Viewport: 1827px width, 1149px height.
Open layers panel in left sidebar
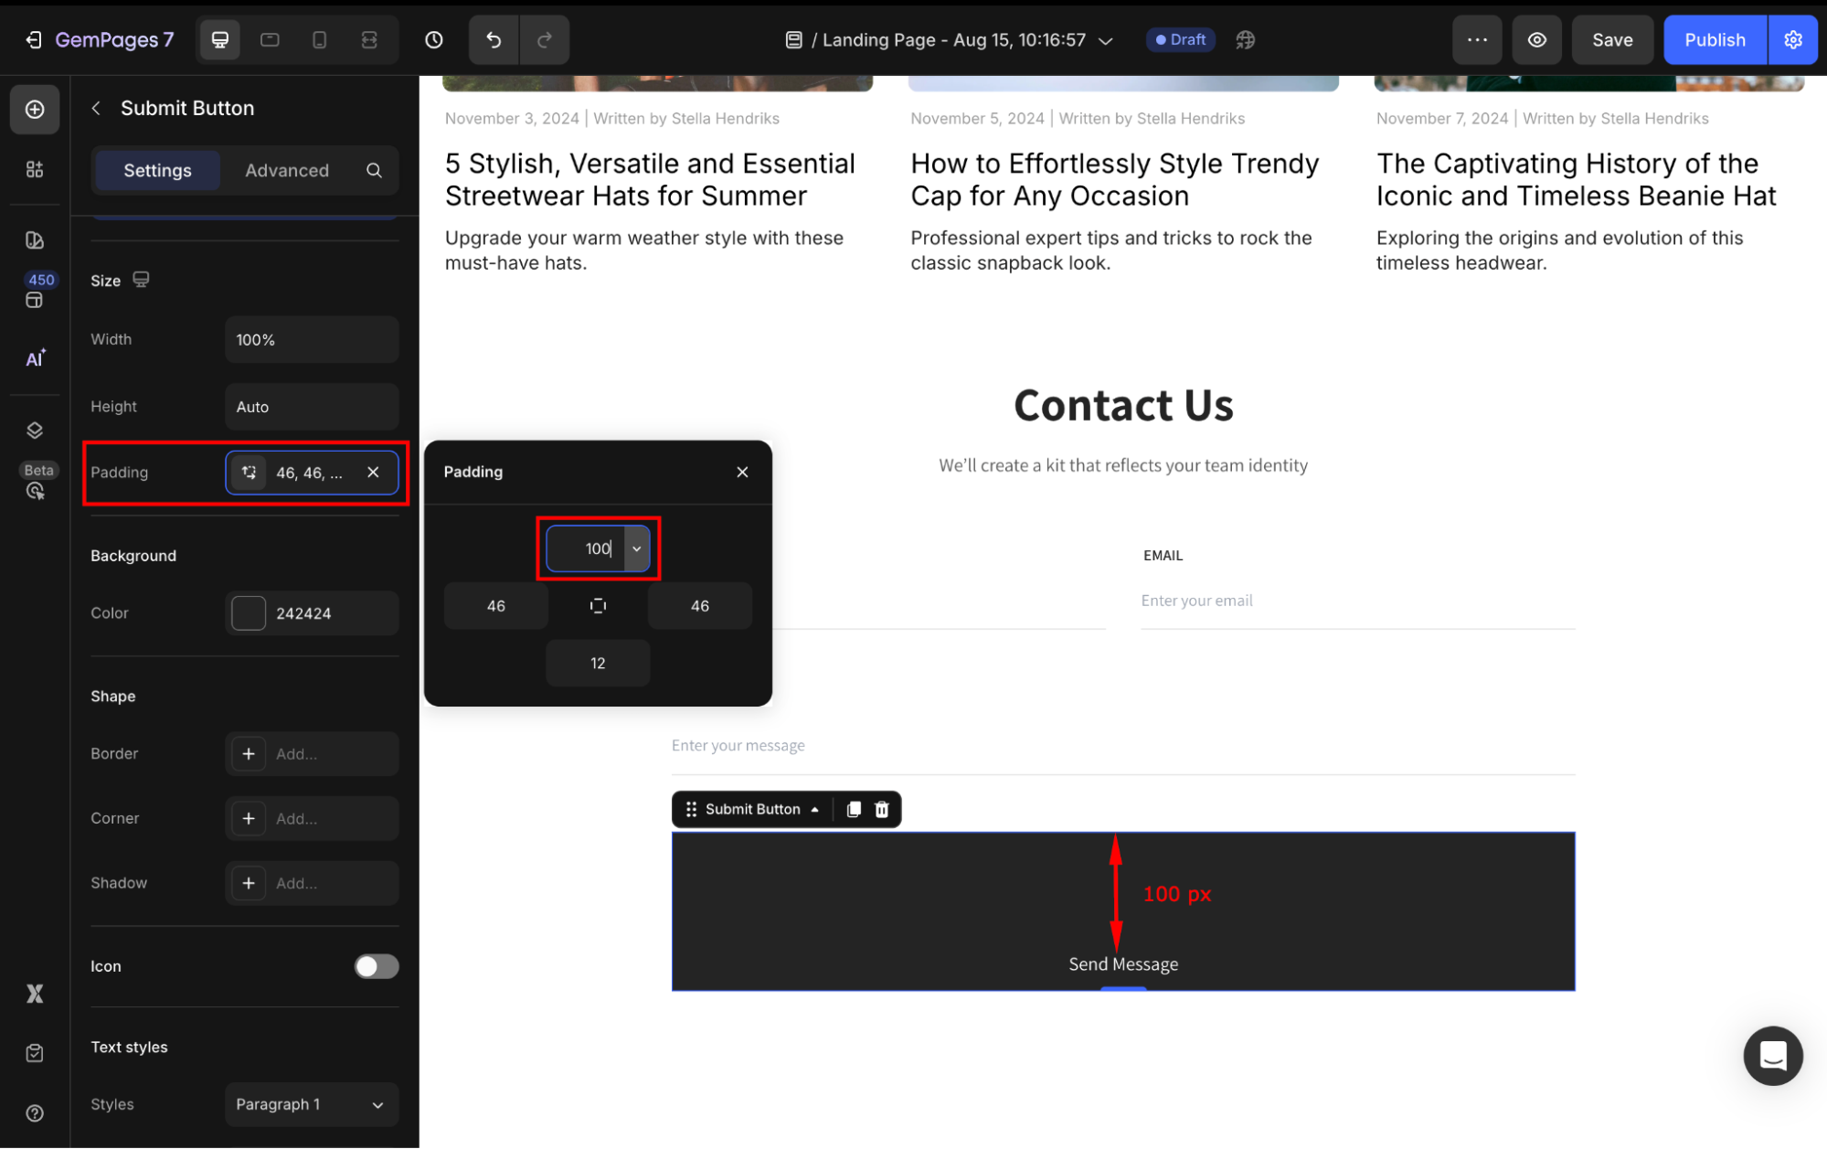[x=35, y=430]
